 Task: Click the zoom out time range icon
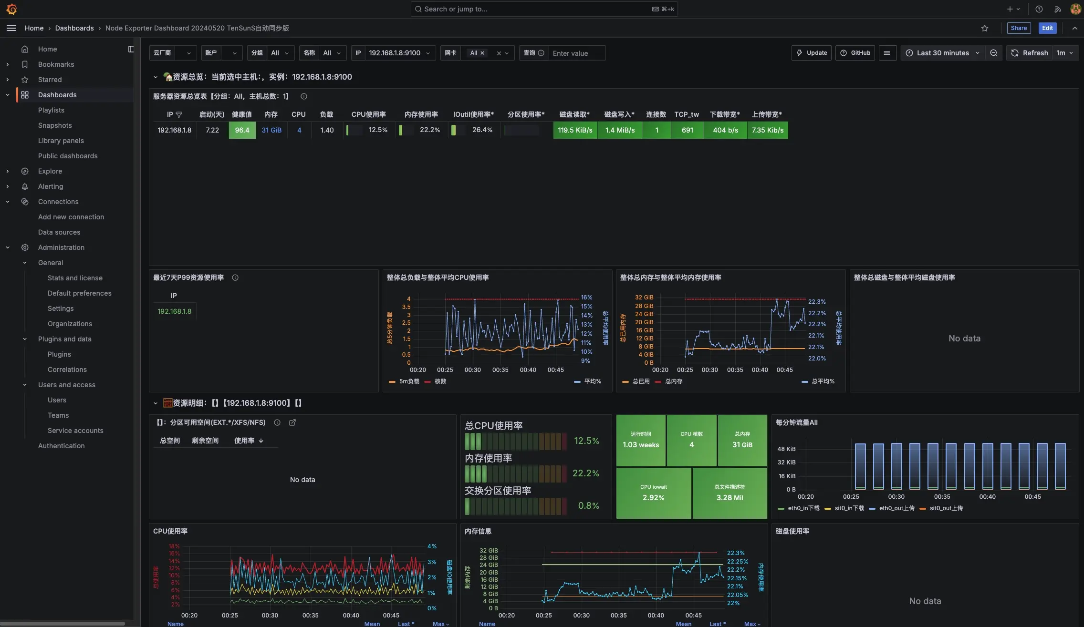(993, 53)
